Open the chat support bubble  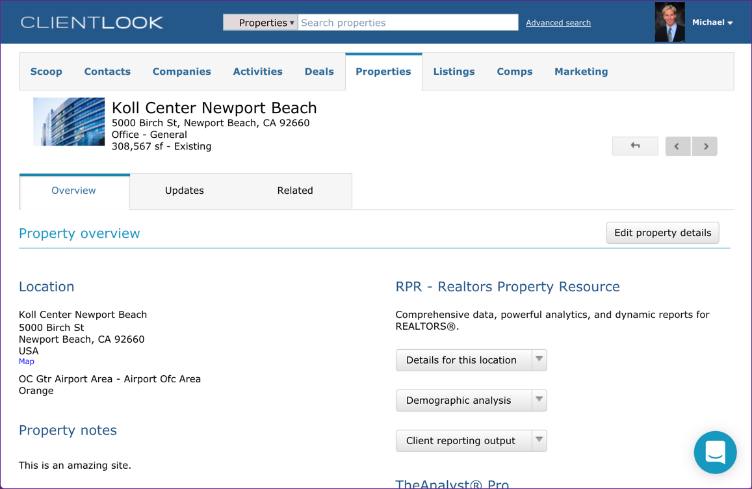[x=715, y=453]
